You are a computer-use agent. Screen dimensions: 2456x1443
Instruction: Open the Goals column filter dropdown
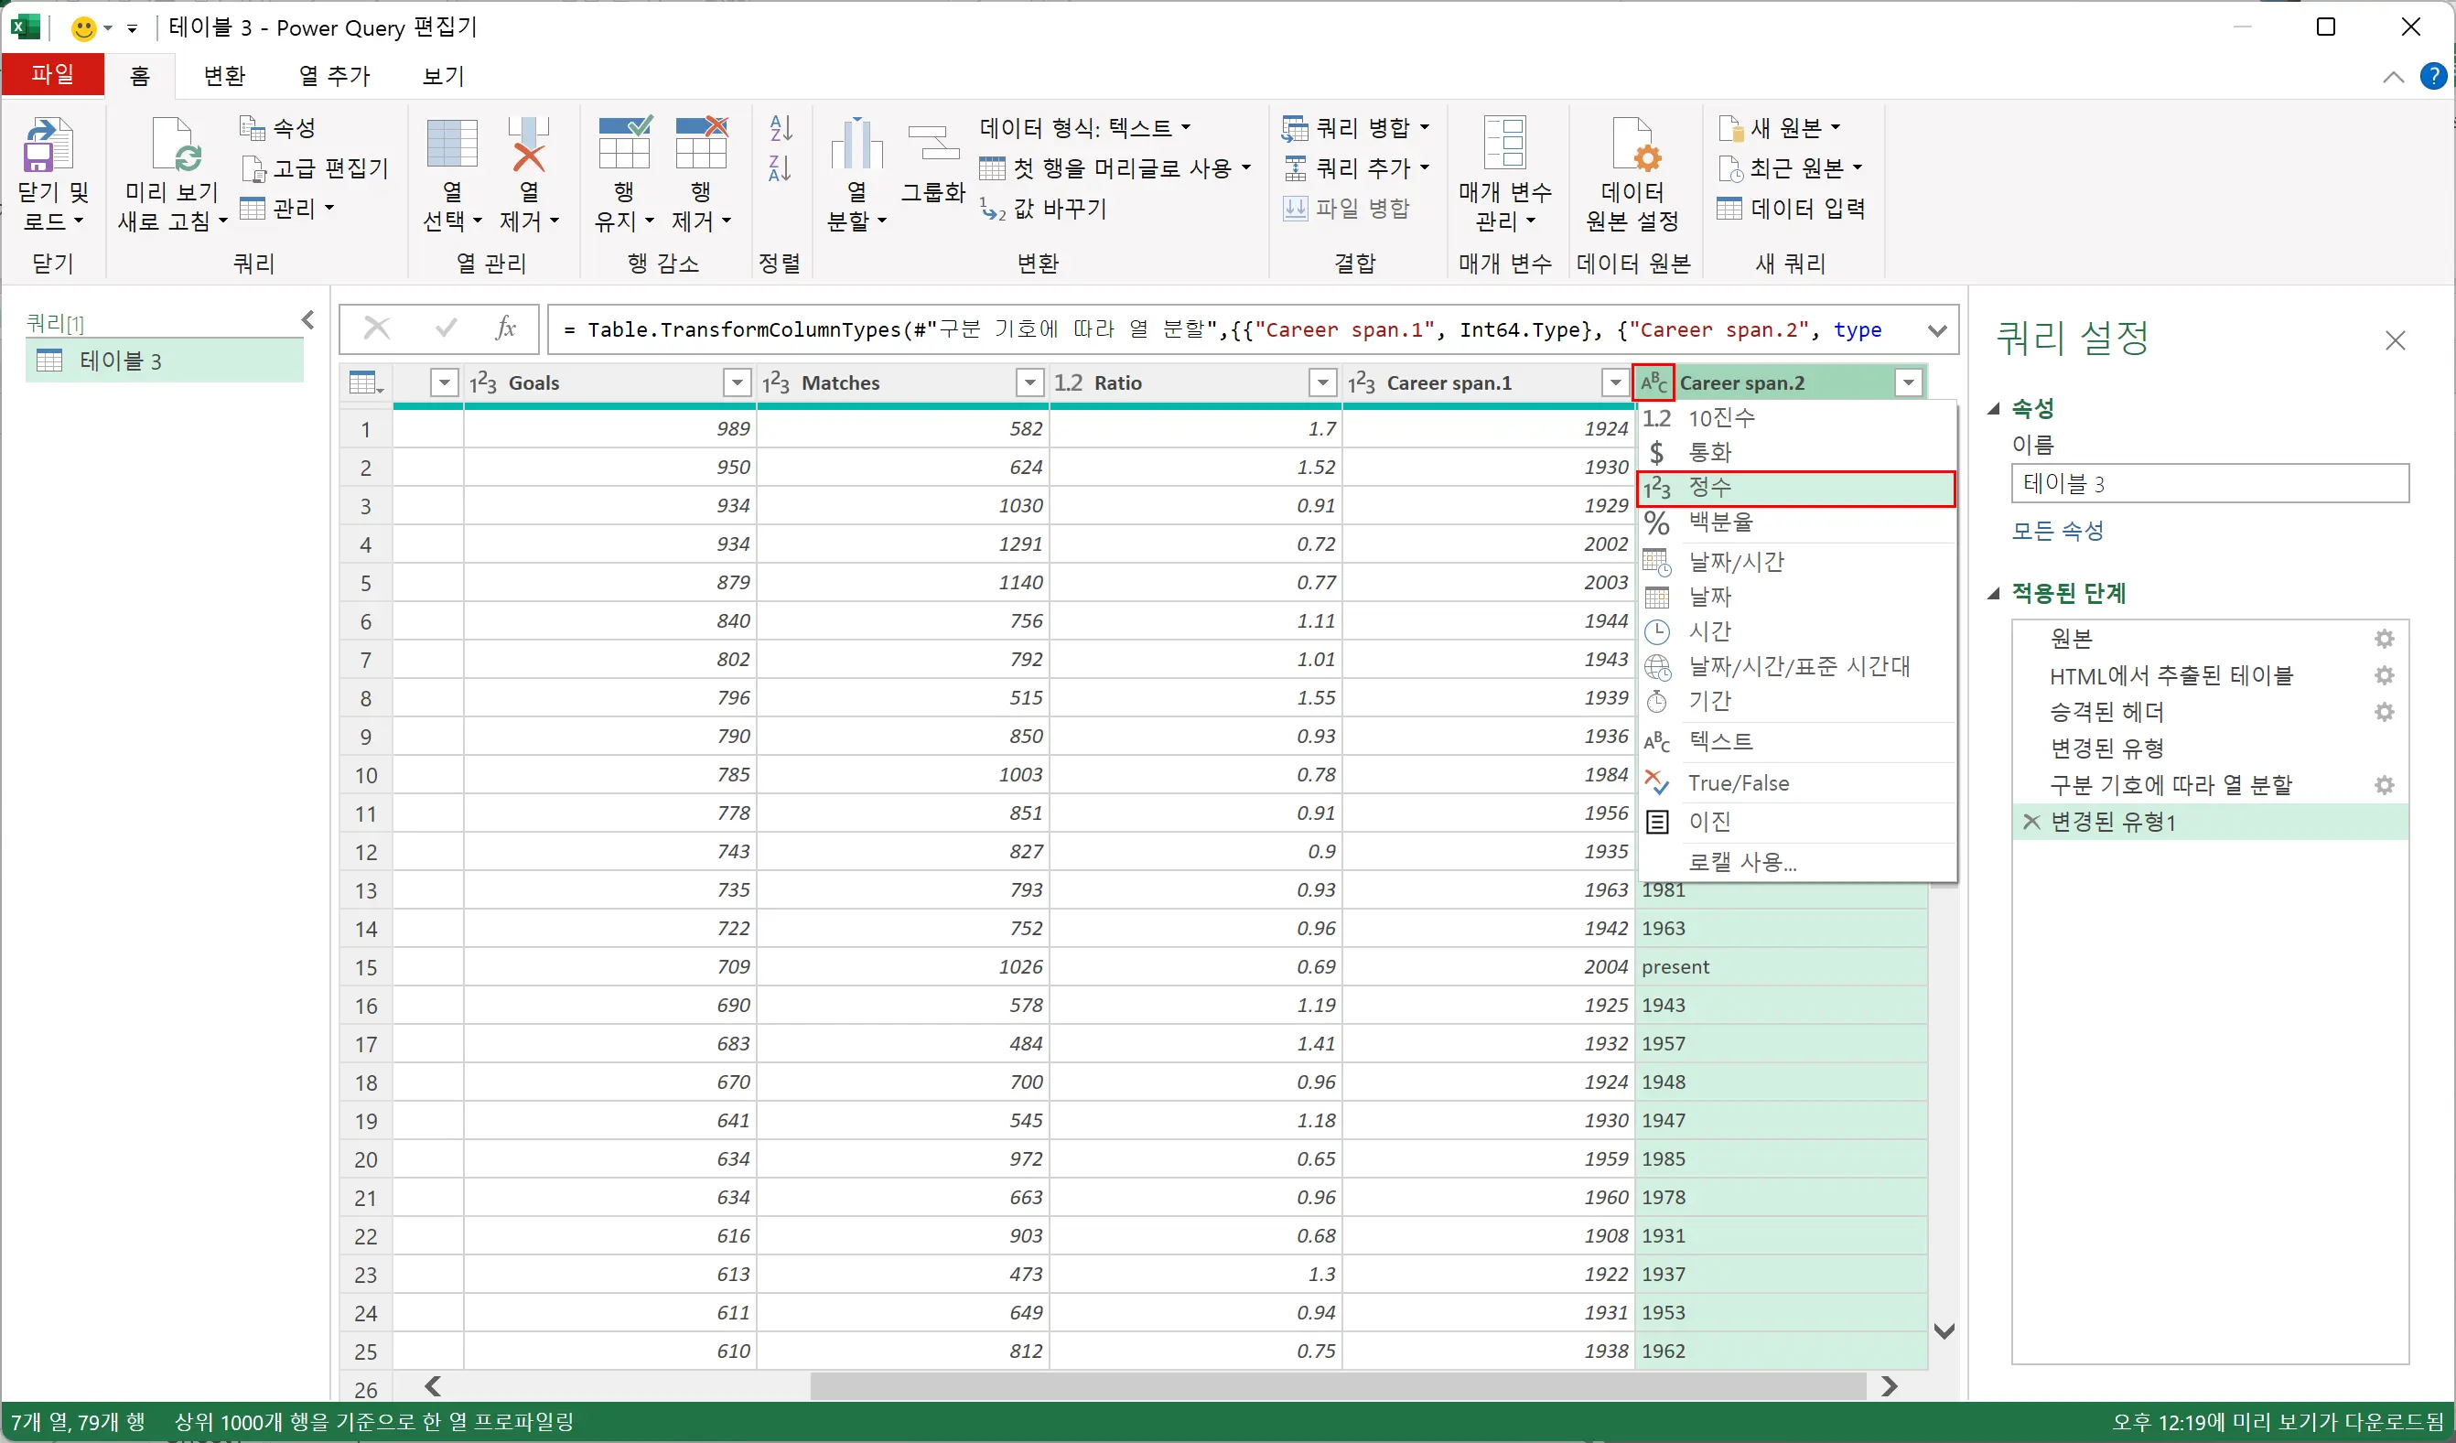(x=737, y=382)
